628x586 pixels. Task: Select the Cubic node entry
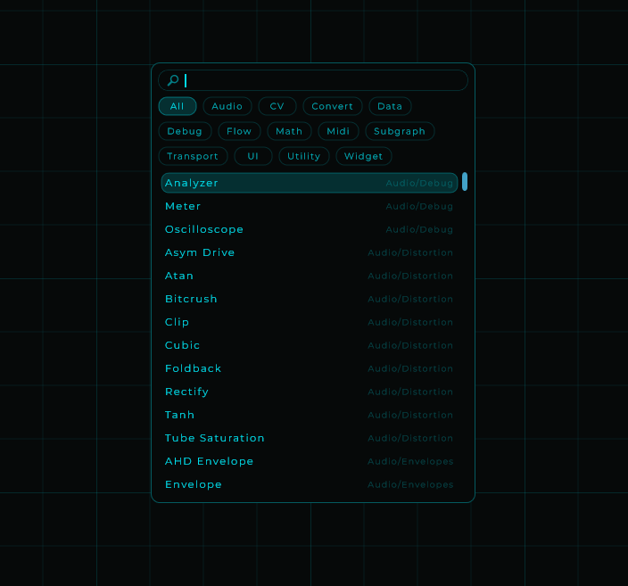[310, 345]
